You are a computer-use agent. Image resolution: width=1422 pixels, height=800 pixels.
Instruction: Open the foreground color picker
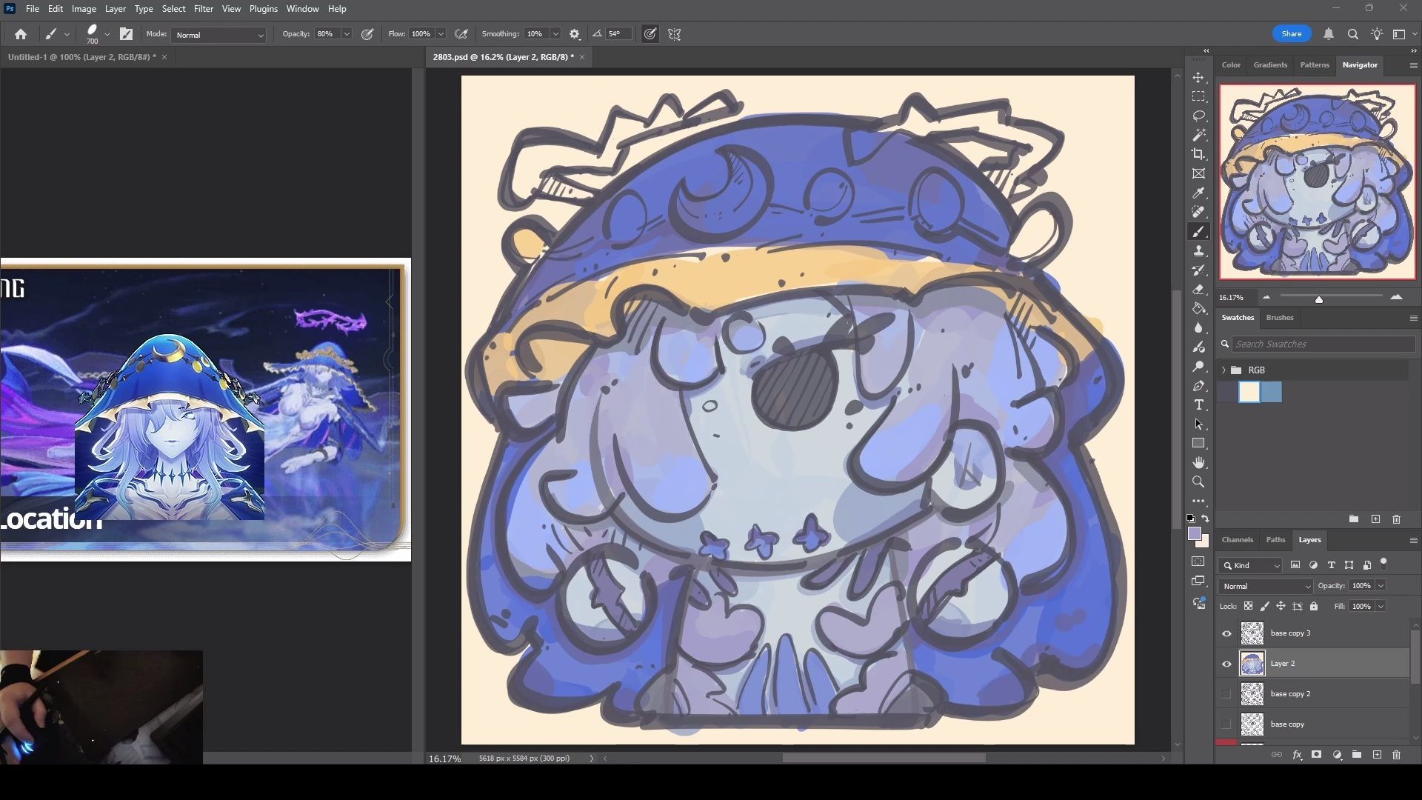[x=1194, y=533]
